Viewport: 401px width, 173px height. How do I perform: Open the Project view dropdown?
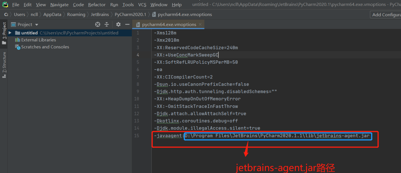click(36, 25)
